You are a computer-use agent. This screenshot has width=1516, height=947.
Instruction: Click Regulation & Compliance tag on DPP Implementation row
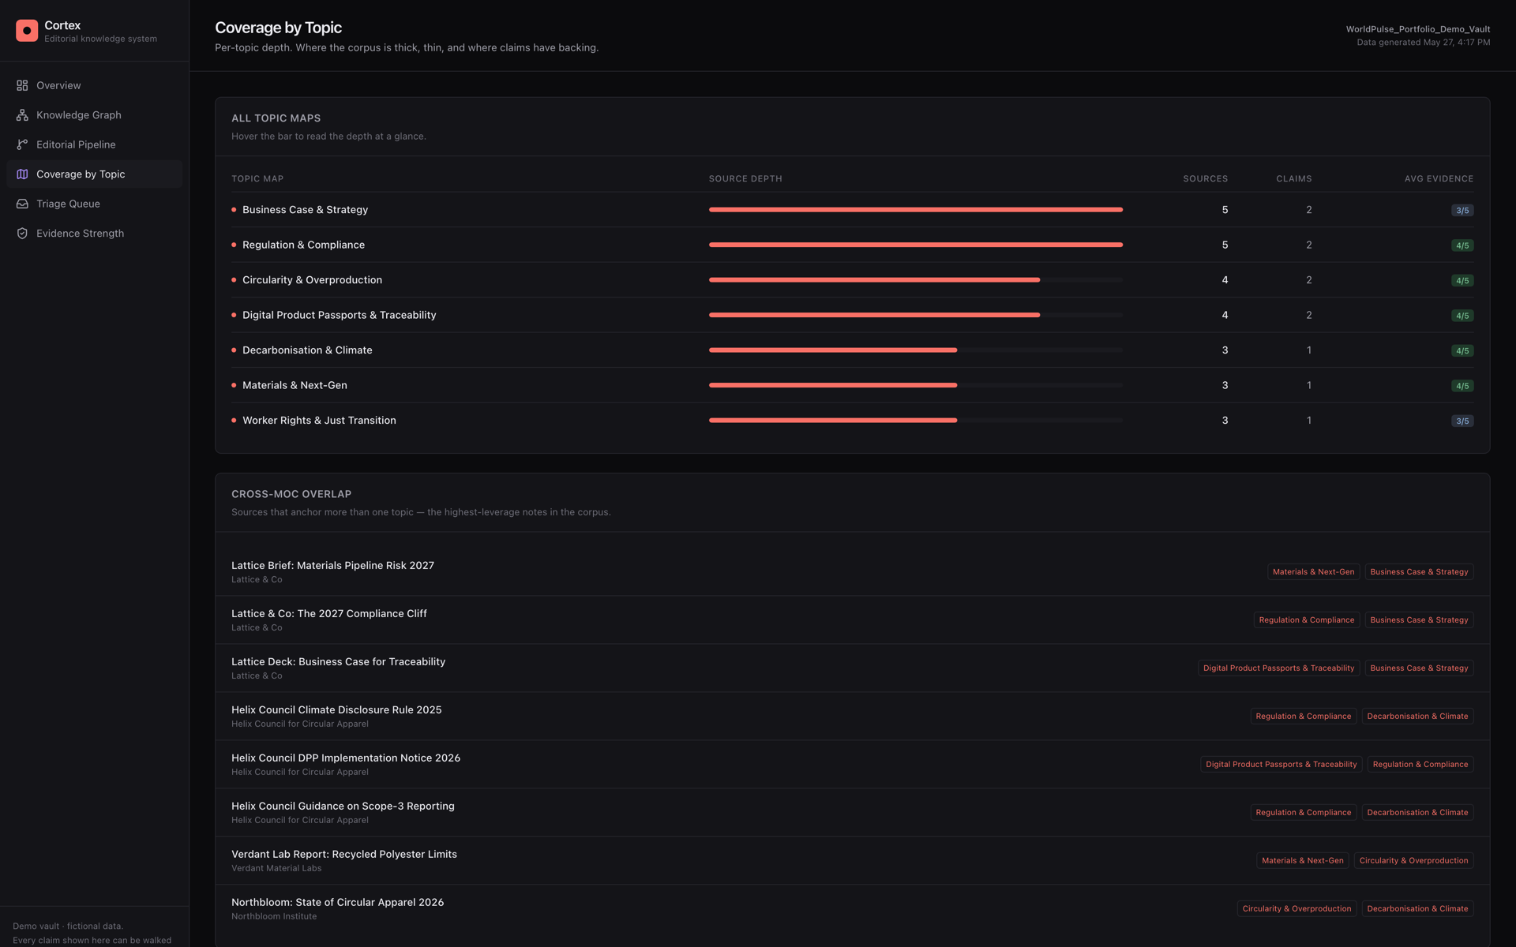pyautogui.click(x=1420, y=765)
